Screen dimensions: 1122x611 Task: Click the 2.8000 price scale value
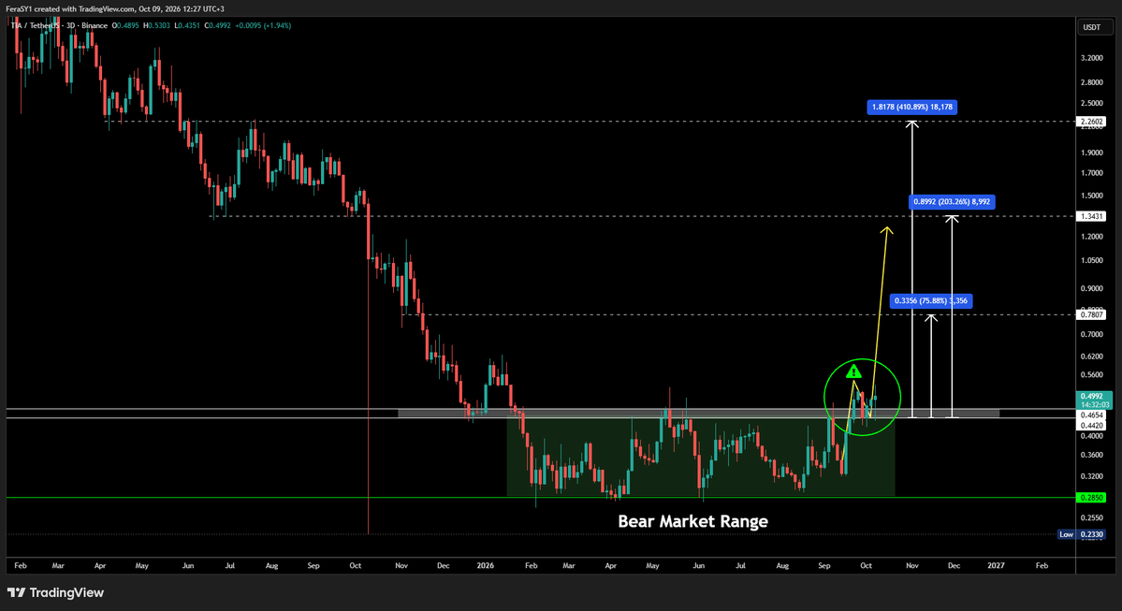[1092, 82]
